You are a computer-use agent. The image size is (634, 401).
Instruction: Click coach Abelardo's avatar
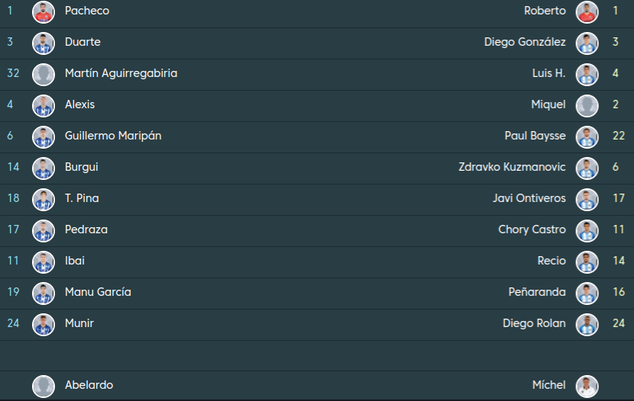click(44, 386)
